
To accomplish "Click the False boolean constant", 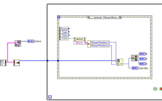I will pyautogui.click(x=155, y=89).
